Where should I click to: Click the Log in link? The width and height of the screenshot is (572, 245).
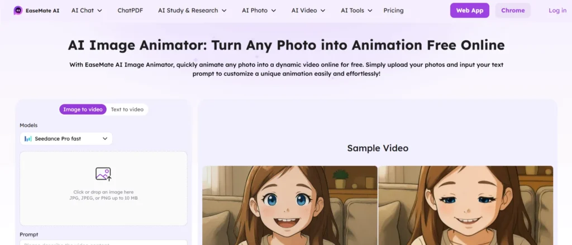pos(557,11)
